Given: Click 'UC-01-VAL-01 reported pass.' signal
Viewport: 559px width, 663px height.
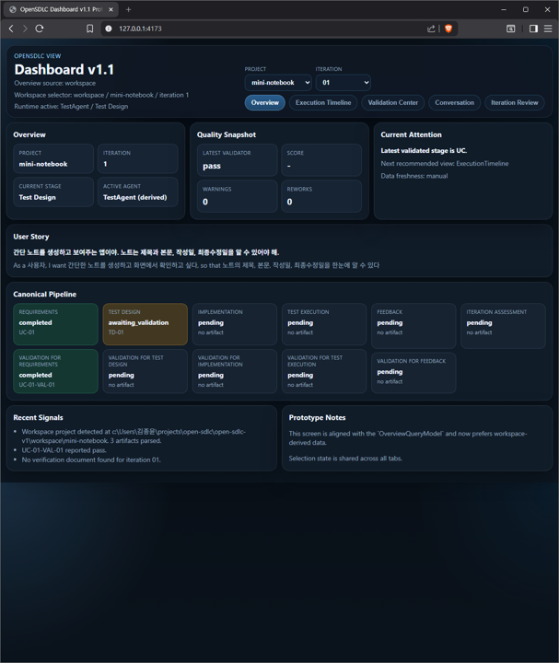Looking at the screenshot, I should 64,450.
